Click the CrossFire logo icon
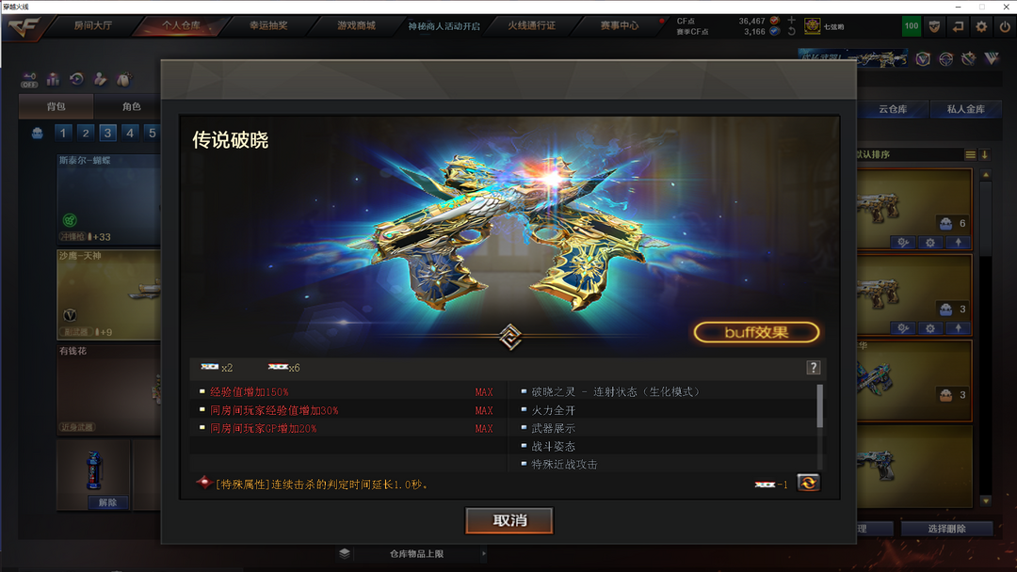The image size is (1017, 572). (24, 27)
